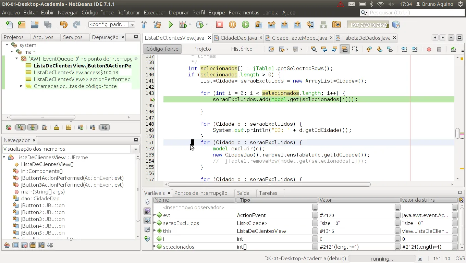Open the Depurar menu
Image resolution: width=466 pixels, height=263 pixels.
[179, 13]
